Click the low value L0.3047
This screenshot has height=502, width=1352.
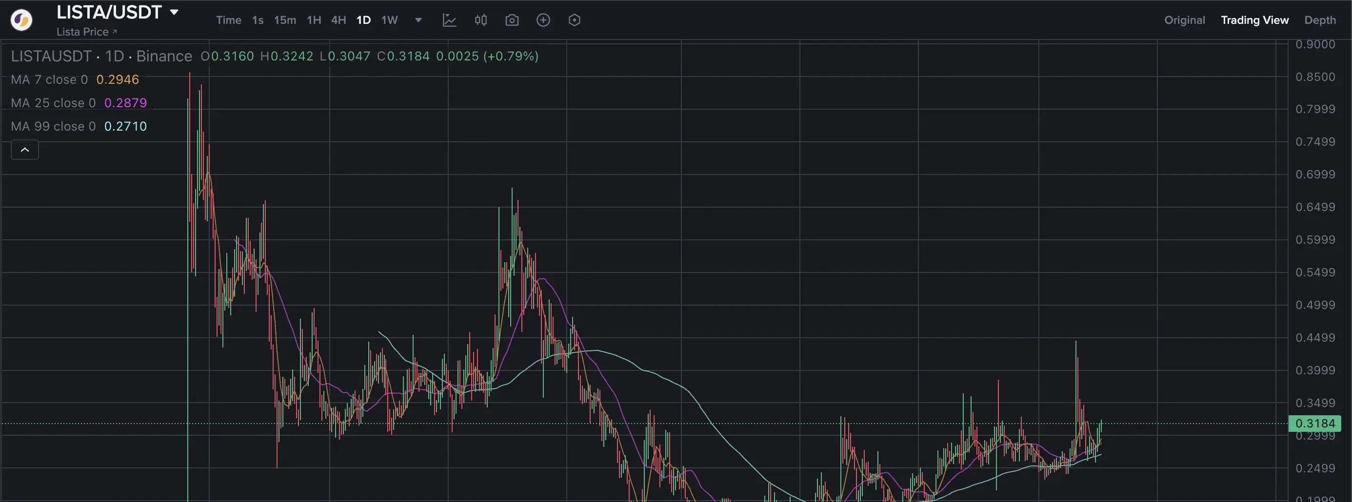345,56
